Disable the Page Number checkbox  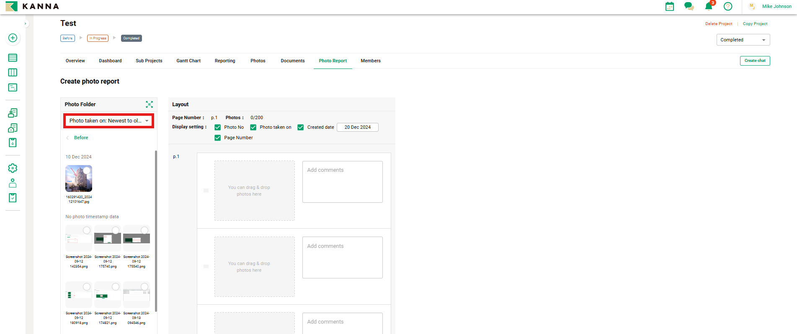218,138
